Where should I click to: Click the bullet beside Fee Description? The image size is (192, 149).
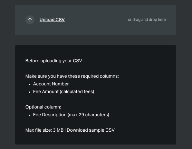(29, 115)
